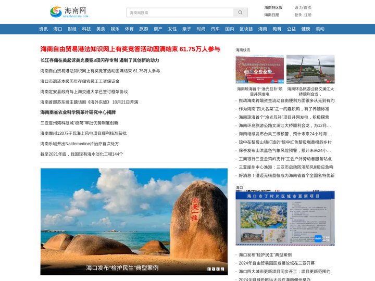Open 好消息！澄迈无核荔枝 news item

click(x=286, y=175)
